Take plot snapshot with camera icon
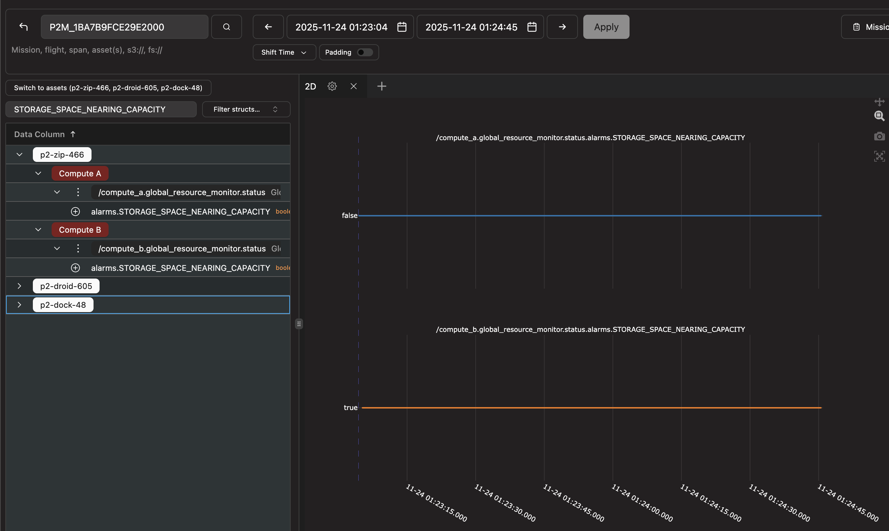The width and height of the screenshot is (889, 531). pos(879,136)
